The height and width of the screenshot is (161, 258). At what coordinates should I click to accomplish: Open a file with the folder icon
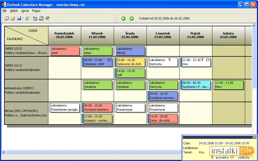coord(13,18)
